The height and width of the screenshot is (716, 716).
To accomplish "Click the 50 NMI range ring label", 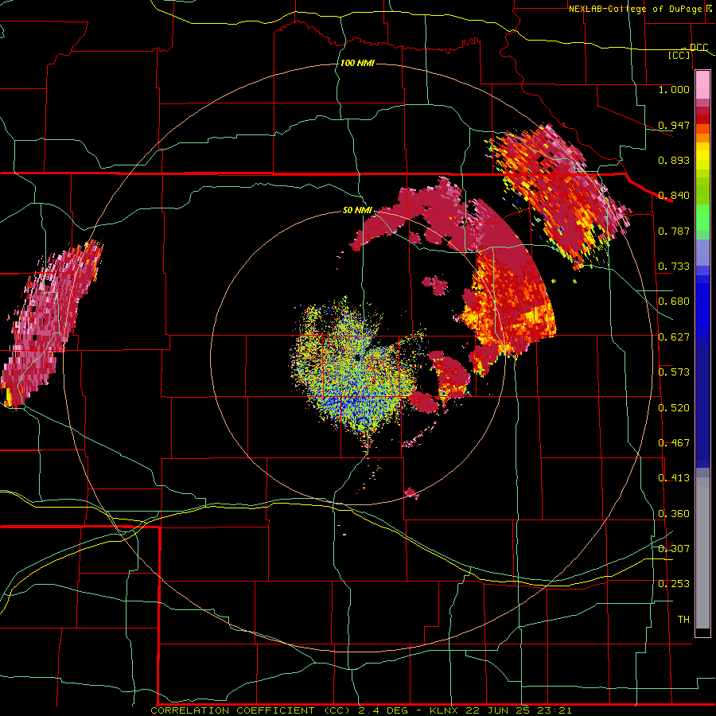I will coord(357,211).
